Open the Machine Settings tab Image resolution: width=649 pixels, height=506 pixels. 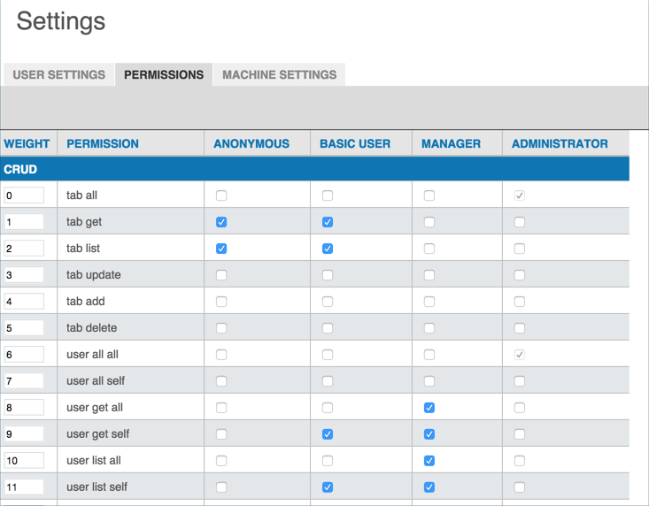[280, 74]
